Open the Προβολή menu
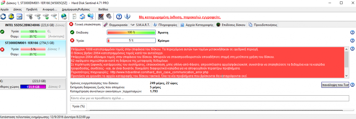 (x=32, y=9)
